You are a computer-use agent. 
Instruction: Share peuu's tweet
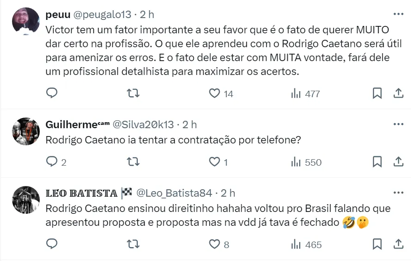(x=398, y=93)
